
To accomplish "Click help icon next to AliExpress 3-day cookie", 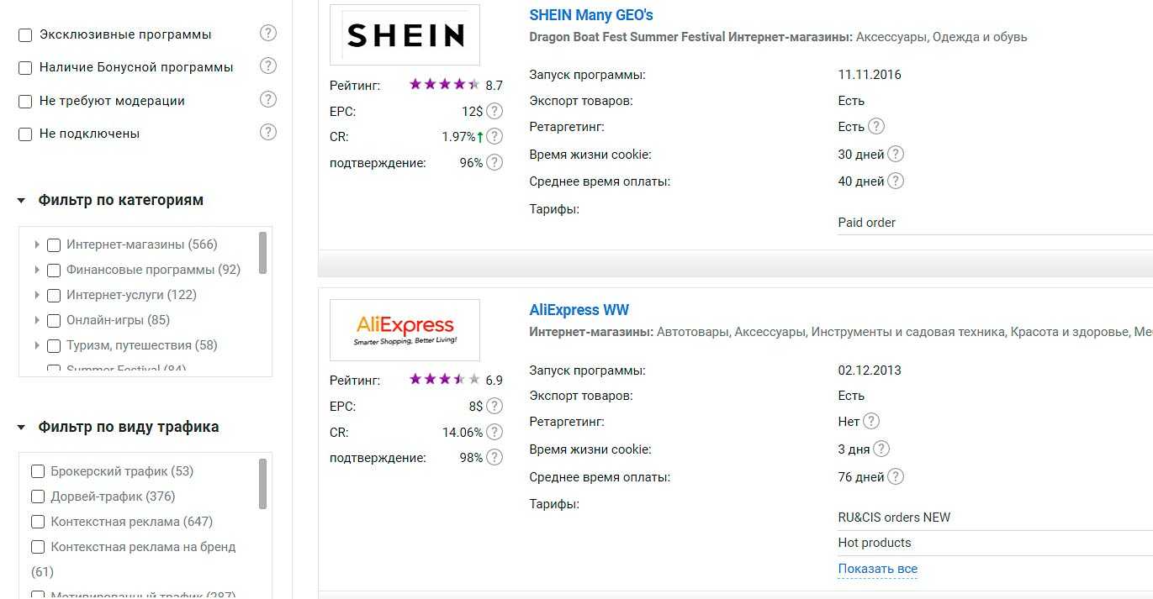I will [x=881, y=449].
